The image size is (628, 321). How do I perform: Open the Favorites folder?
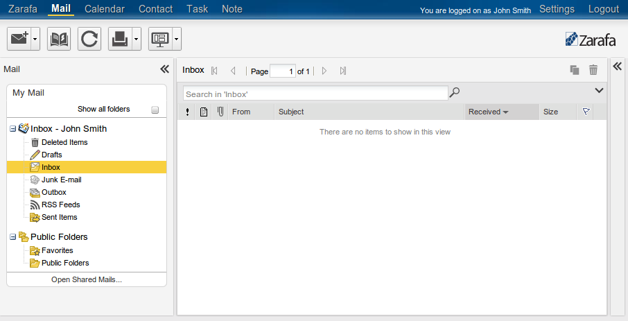coord(58,250)
